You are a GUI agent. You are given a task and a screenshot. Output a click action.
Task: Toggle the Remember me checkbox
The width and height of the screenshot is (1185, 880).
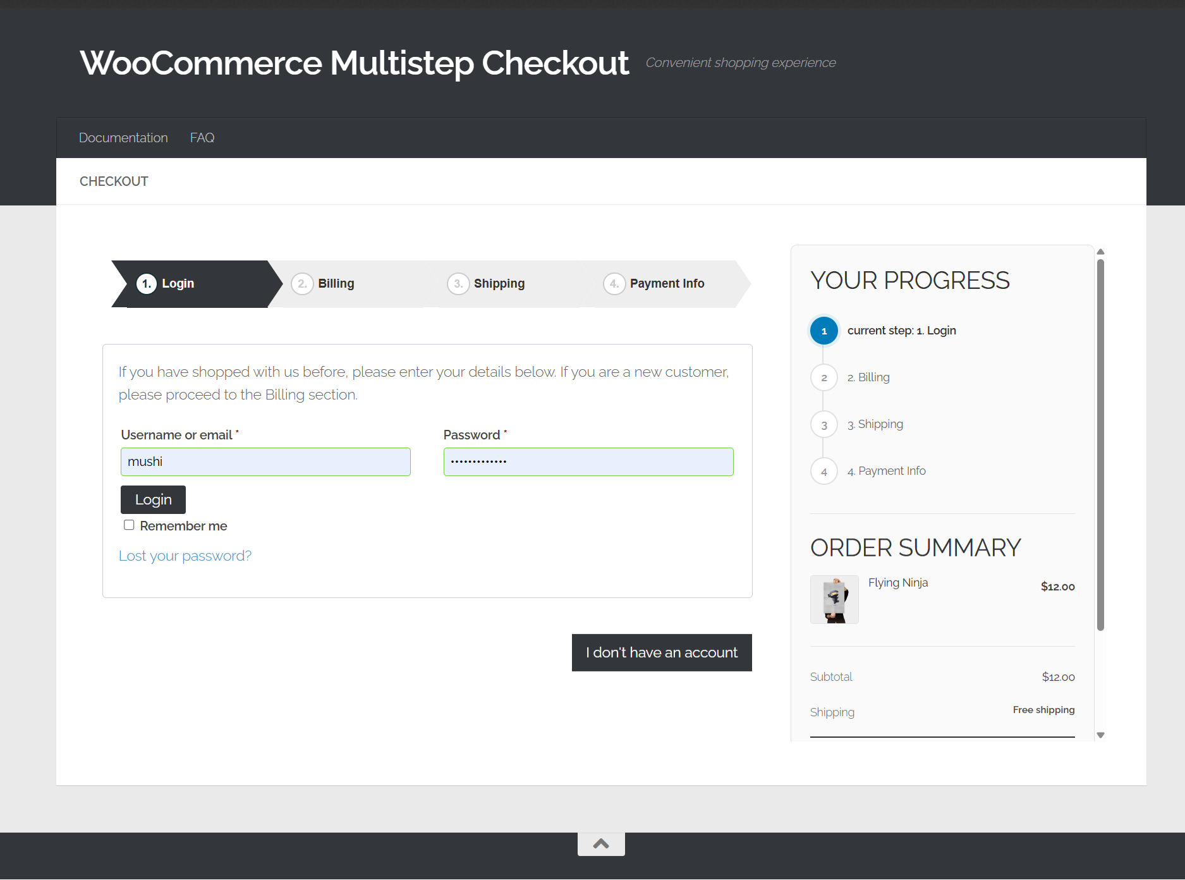[129, 525]
